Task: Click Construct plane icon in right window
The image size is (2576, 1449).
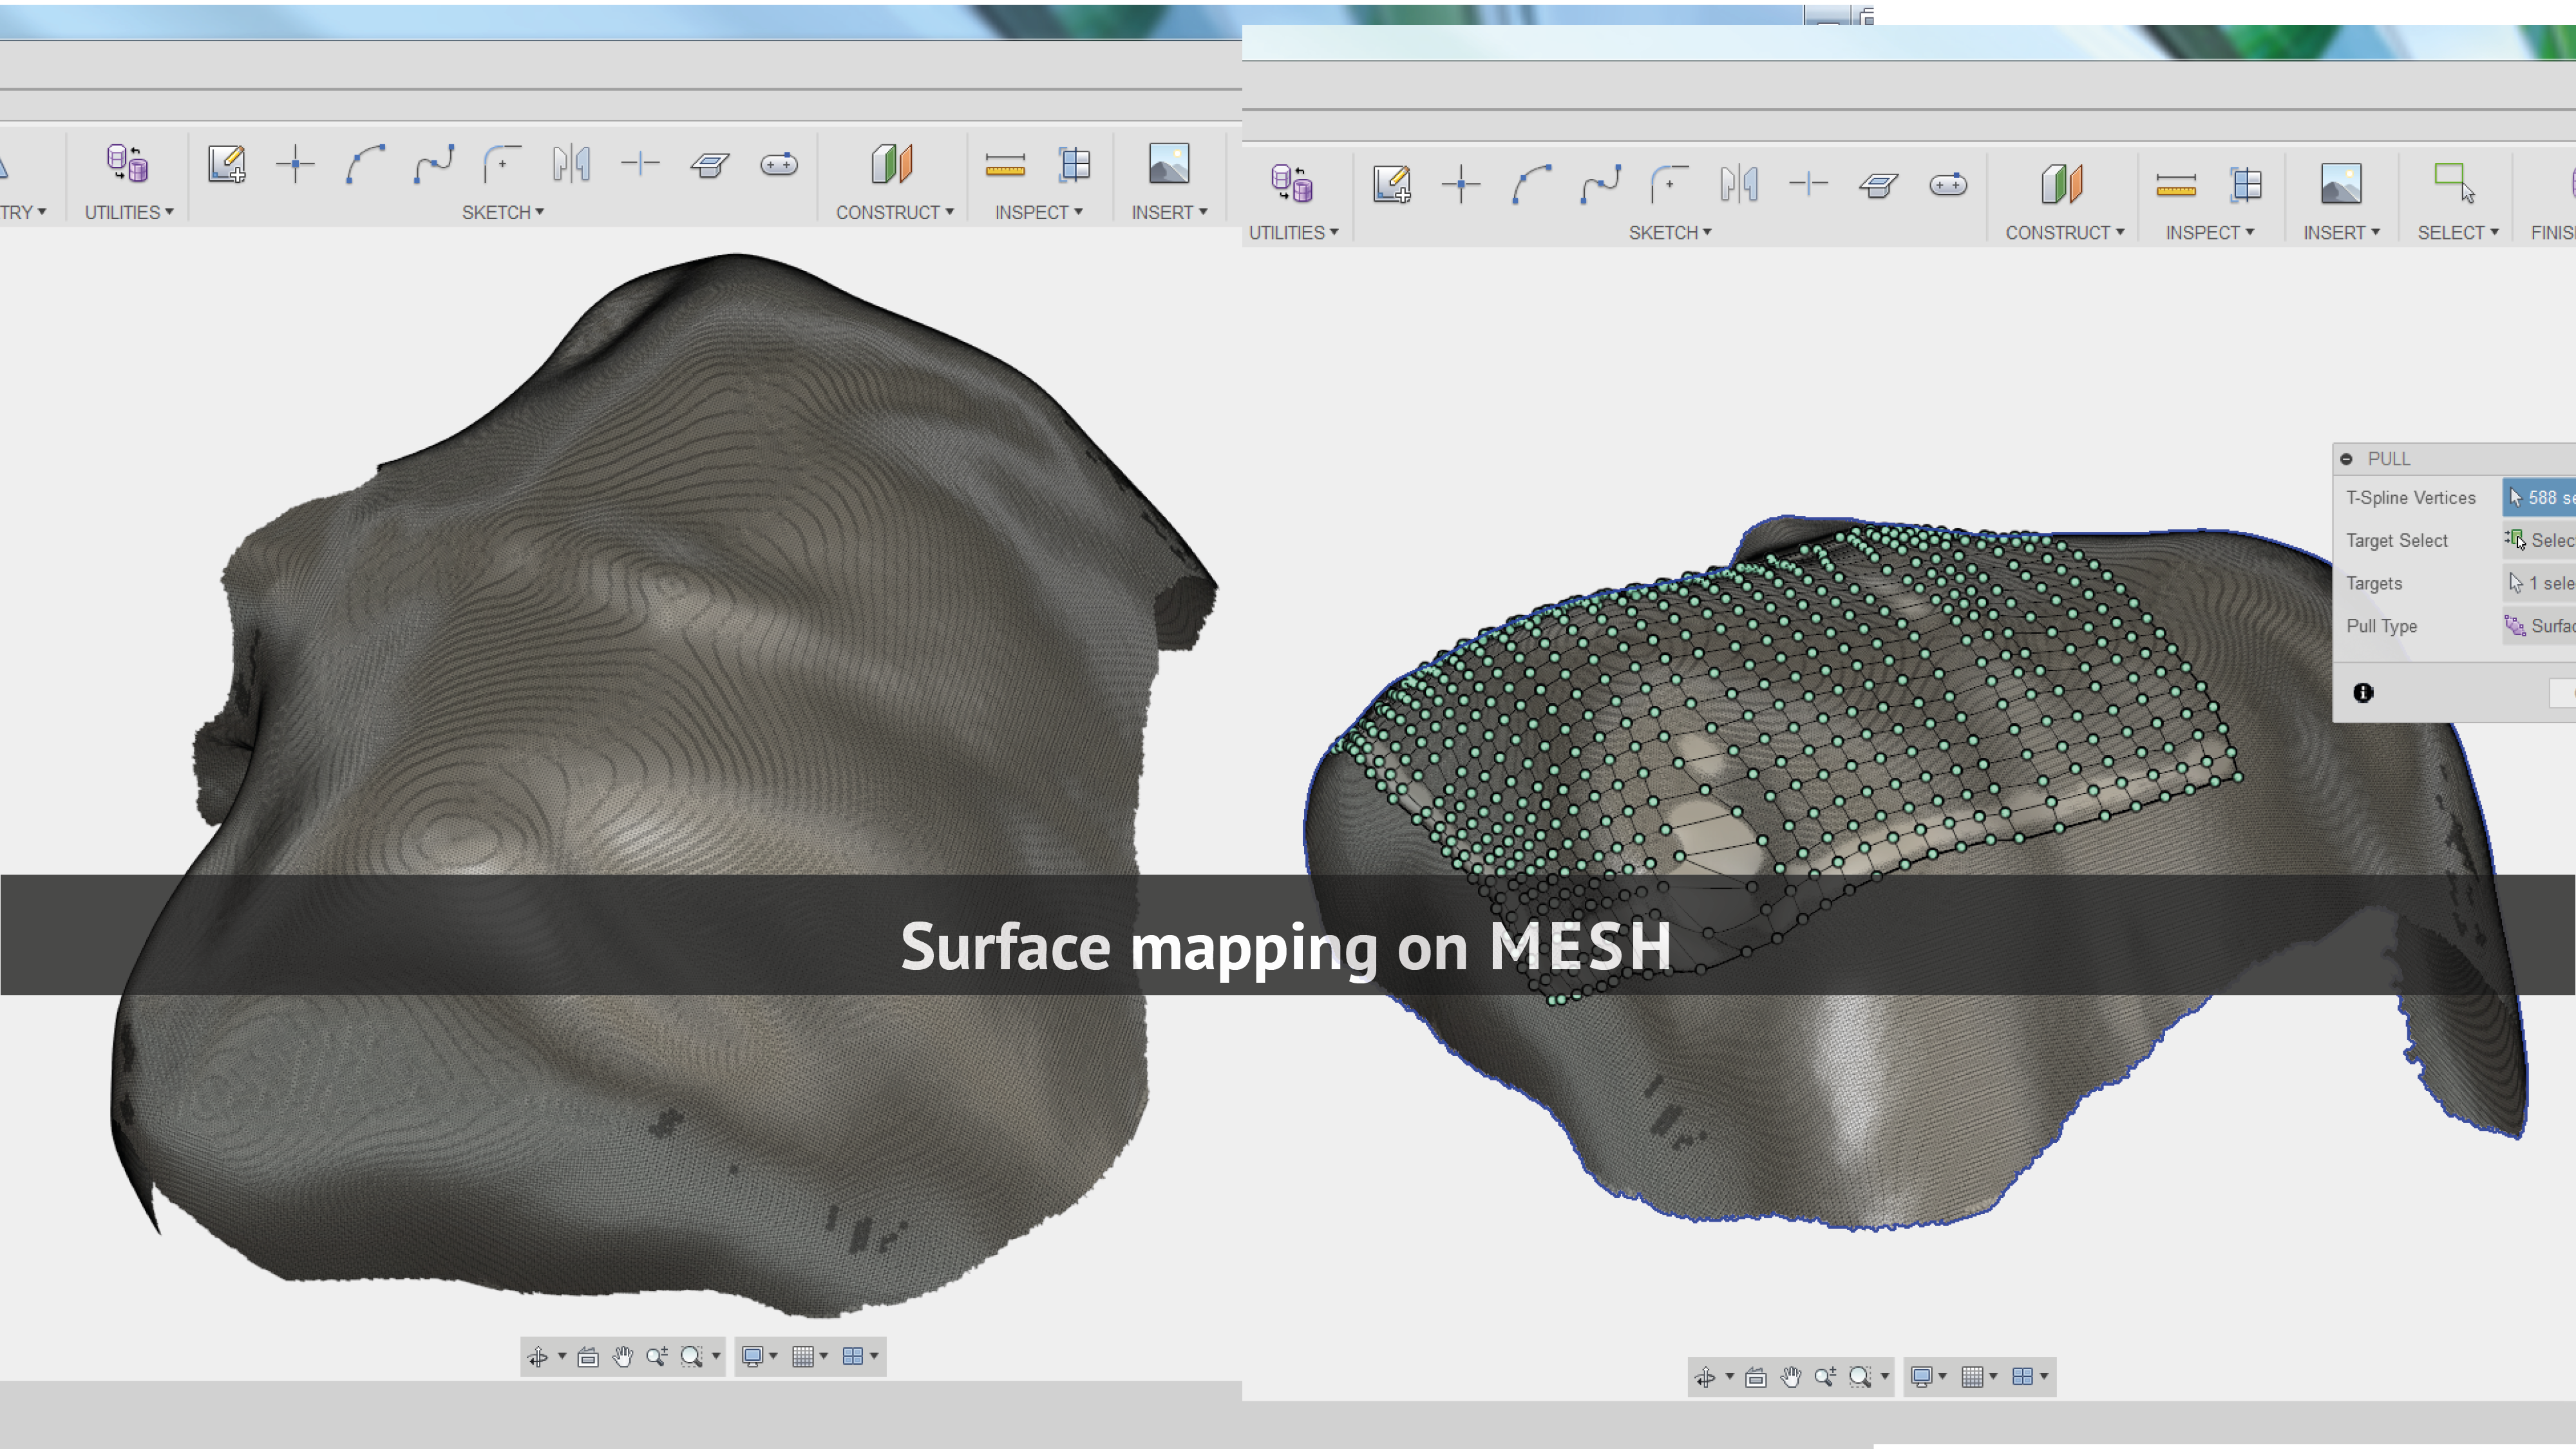Action: 2062,183
